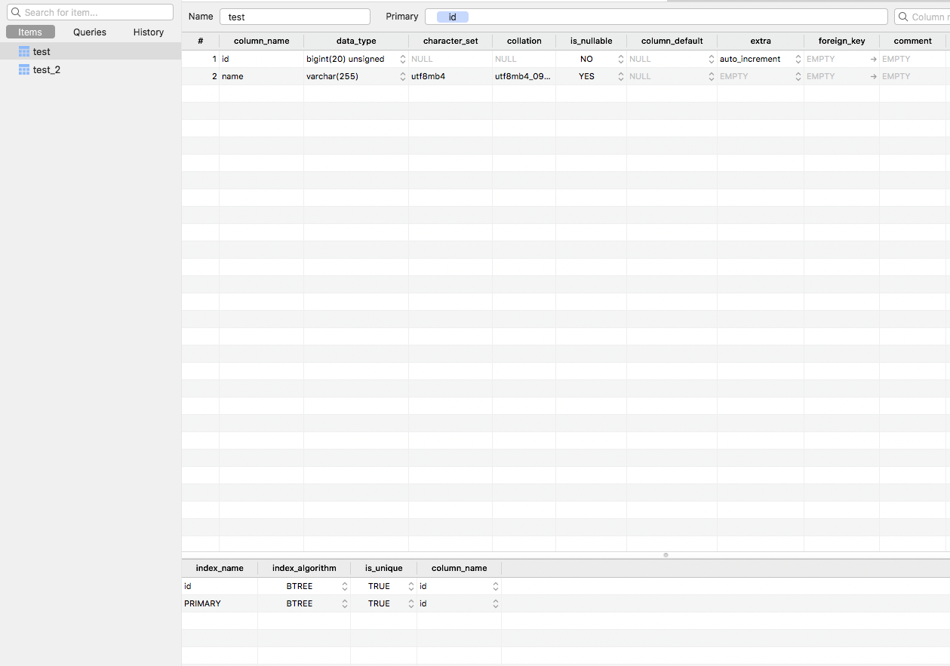Click the id tag in the Primary field
This screenshot has width=950, height=666.
pyautogui.click(x=453, y=16)
